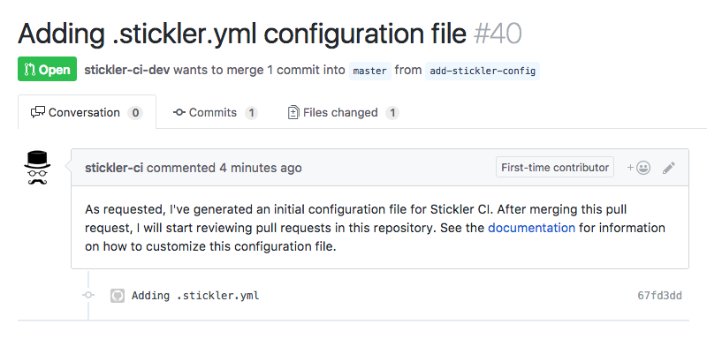Click the Conversation speech bubble icon
Screen dimensions: 707x339
click(38, 112)
